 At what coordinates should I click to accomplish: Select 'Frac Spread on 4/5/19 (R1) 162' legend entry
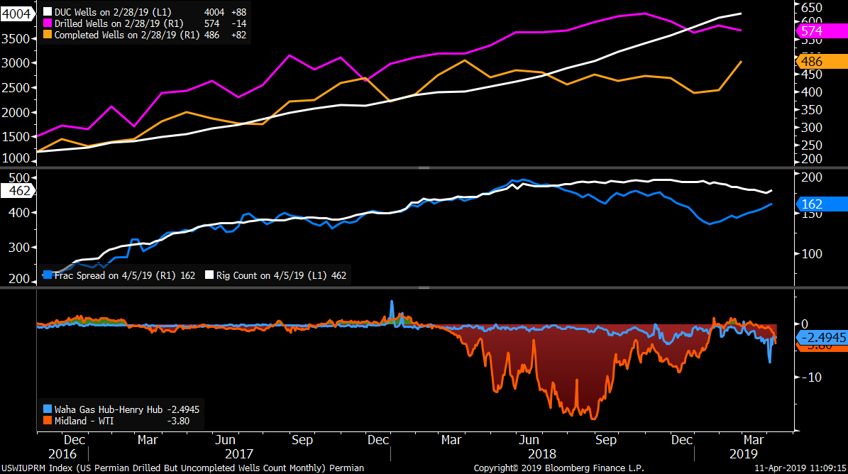pos(125,275)
